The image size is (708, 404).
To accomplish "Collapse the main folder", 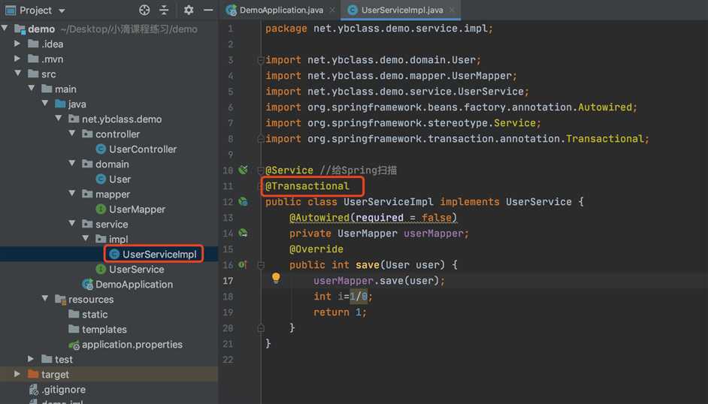I will [31, 89].
